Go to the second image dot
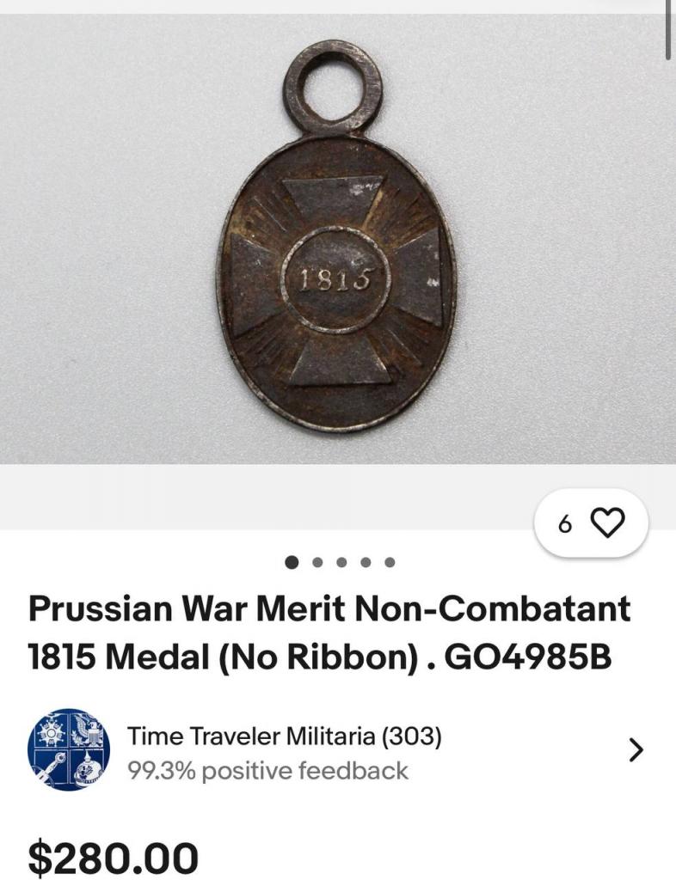The width and height of the screenshot is (676, 880). (317, 562)
